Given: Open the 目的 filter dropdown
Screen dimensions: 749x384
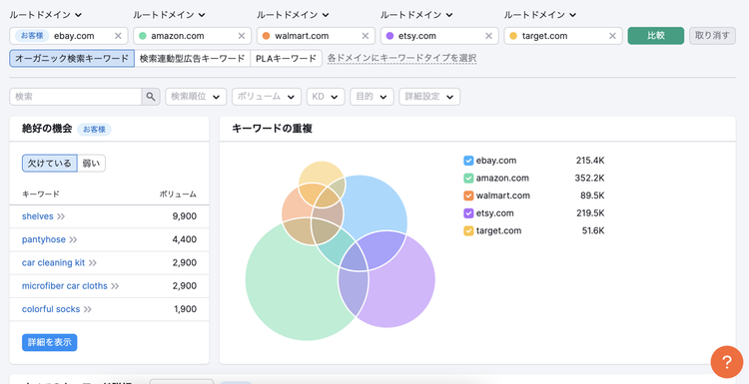Looking at the screenshot, I should pyautogui.click(x=372, y=97).
